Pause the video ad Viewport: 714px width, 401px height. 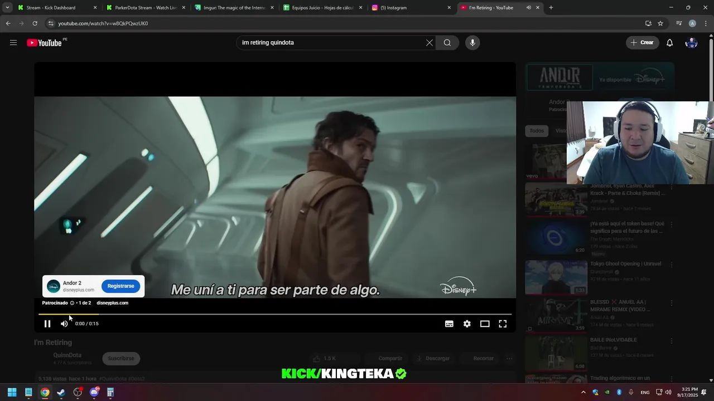[47, 324]
